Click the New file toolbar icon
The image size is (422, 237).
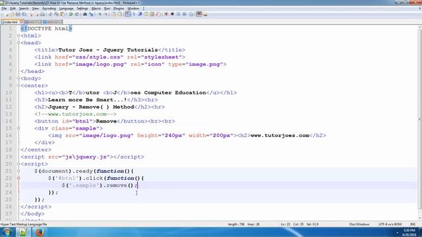6,14
